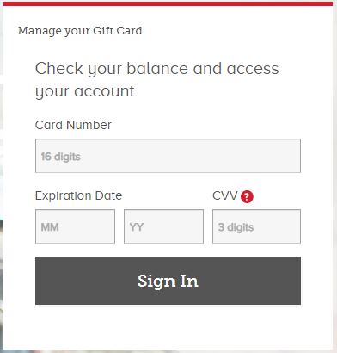Focus the CVV input box
This screenshot has width=337, height=353.
pyautogui.click(x=256, y=226)
